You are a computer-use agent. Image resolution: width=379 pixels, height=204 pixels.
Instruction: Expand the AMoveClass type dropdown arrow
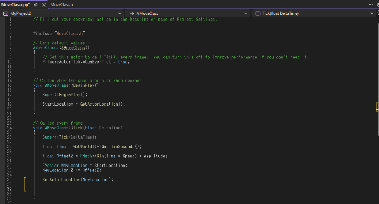click(246, 13)
